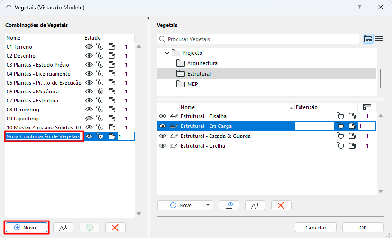Click rename button under layer combinations list
The height and width of the screenshot is (238, 392).
pyautogui.click(x=63, y=227)
